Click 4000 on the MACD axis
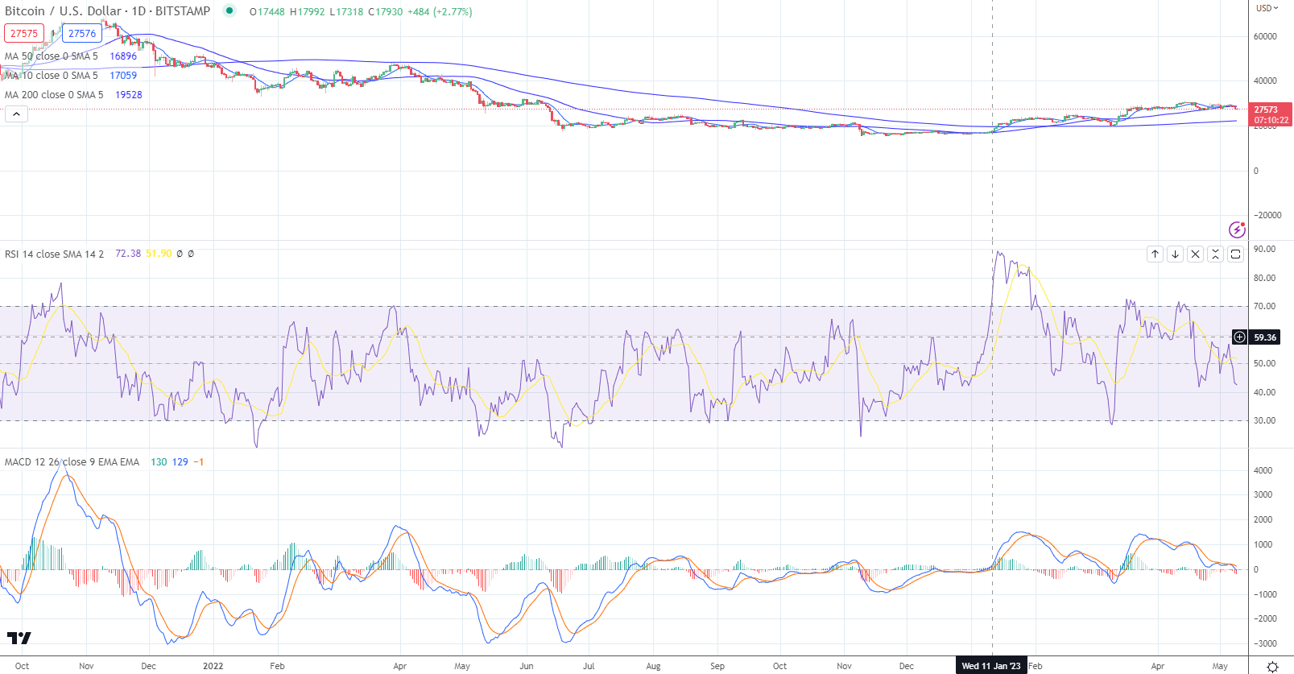The height and width of the screenshot is (674, 1294). click(x=1263, y=470)
